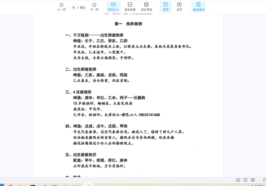Go to previous page (上一页)
This screenshot has height=186, width=266.
tap(61, 7)
